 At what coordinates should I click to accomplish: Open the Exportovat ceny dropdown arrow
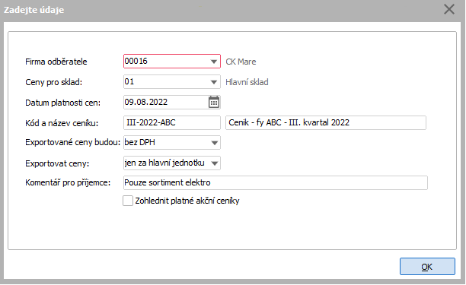click(214, 163)
